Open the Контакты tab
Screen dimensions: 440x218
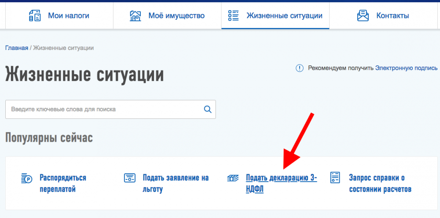(383, 15)
